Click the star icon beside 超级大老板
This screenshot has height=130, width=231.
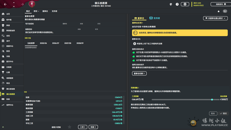pyautogui.click(x=69, y=127)
